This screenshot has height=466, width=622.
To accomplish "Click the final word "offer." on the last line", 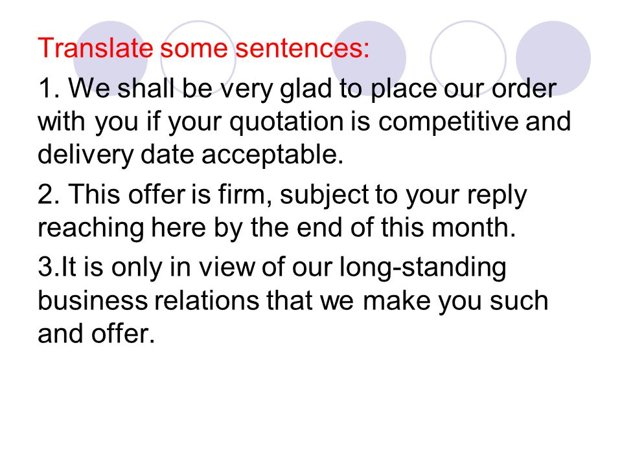I will 123,334.
